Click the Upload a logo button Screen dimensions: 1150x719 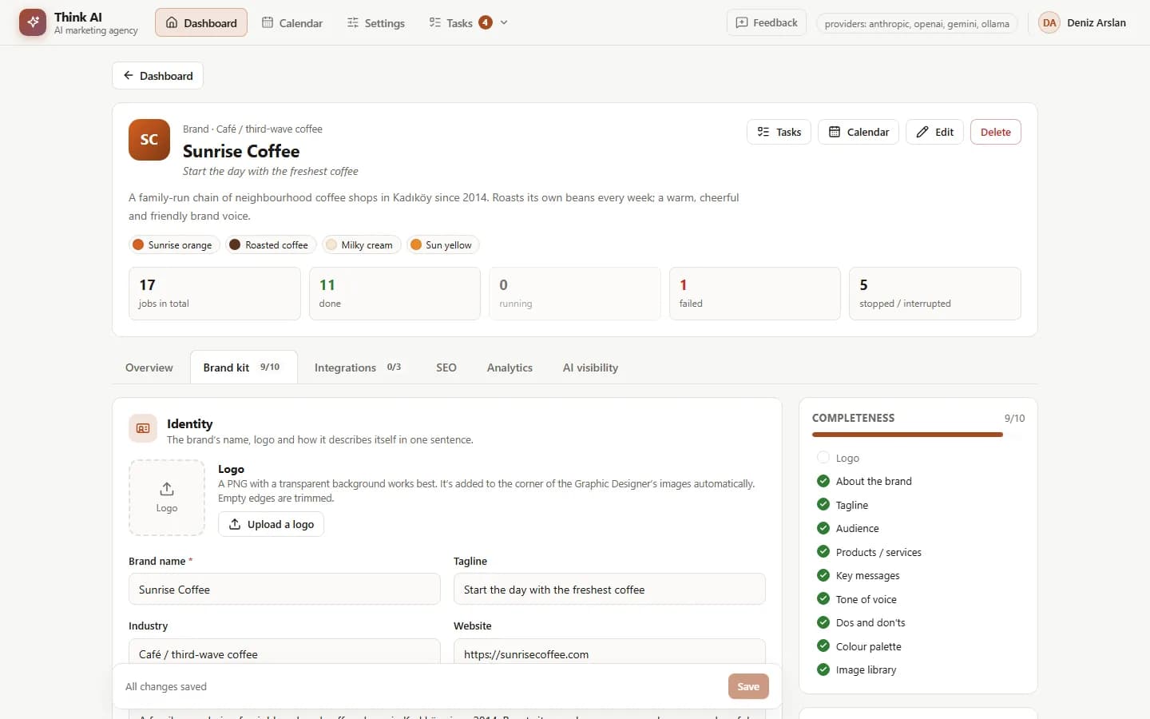(271, 524)
